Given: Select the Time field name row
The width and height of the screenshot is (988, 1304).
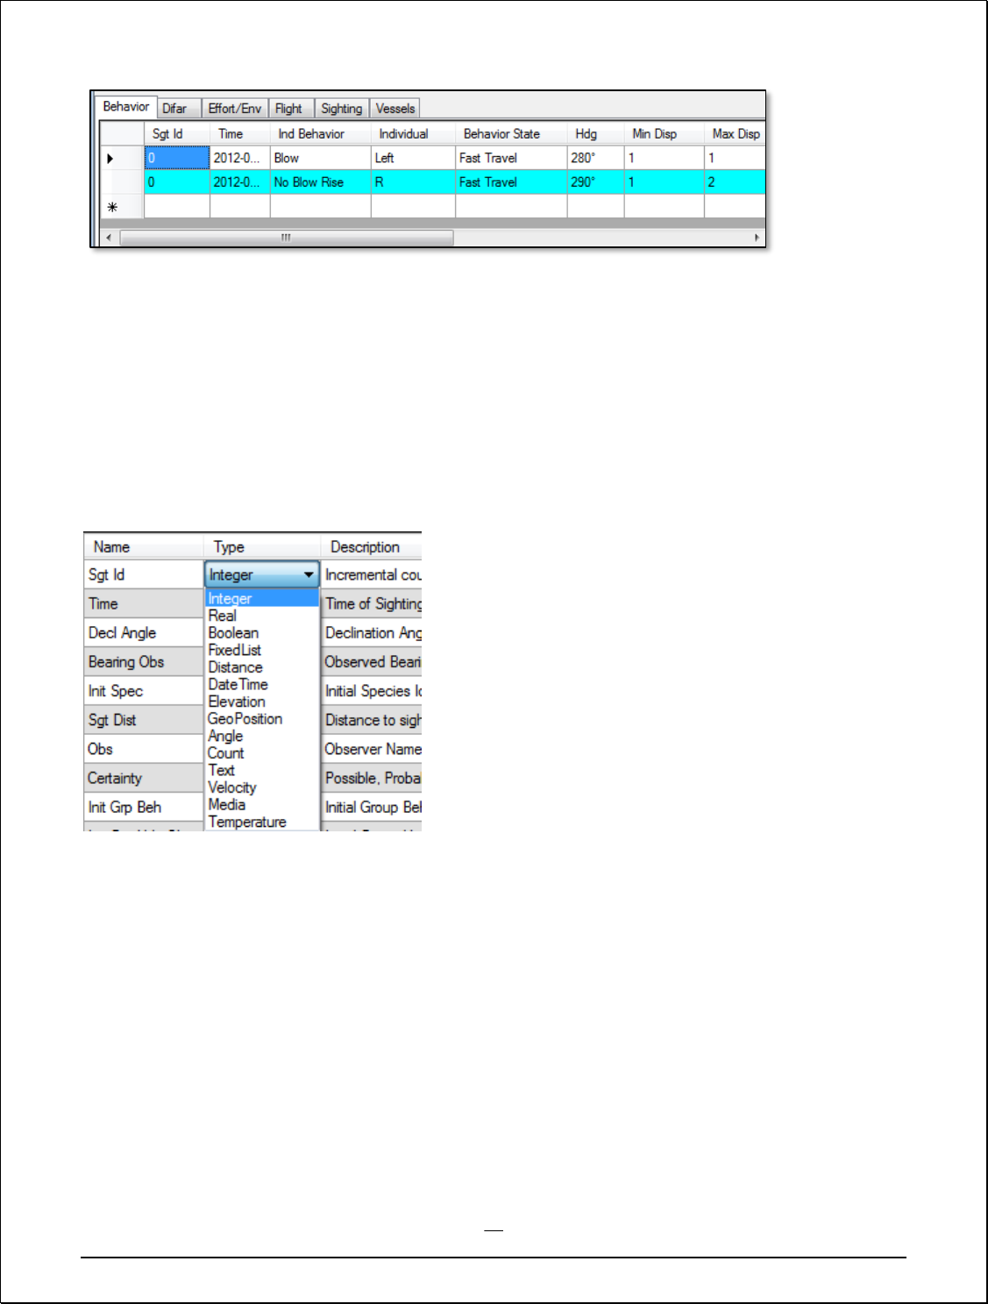Looking at the screenshot, I should (144, 603).
